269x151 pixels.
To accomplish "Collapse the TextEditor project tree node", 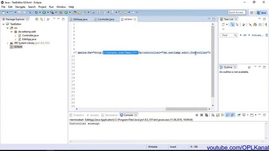I will [x=3, y=24].
